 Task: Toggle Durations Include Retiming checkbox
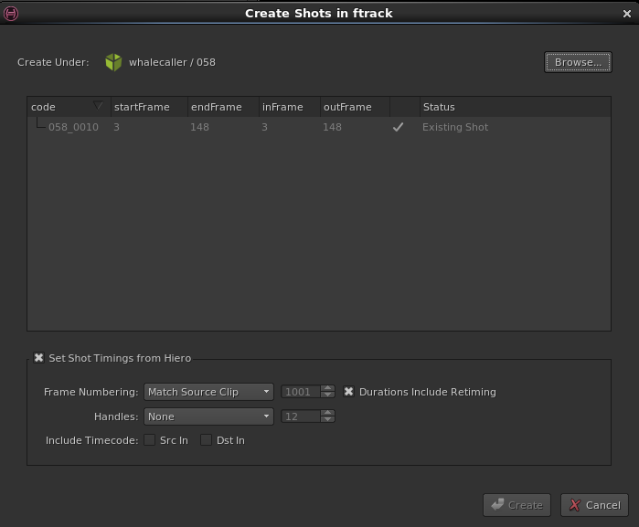pyautogui.click(x=348, y=392)
